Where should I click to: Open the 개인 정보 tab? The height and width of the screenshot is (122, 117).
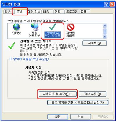[x=34, y=12]
